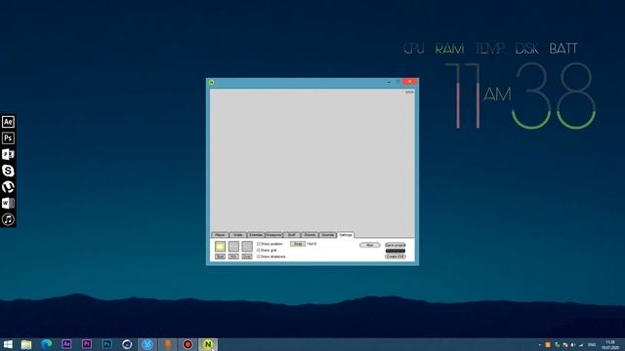Click the BATT widget label
625x351 pixels.
[x=563, y=49]
